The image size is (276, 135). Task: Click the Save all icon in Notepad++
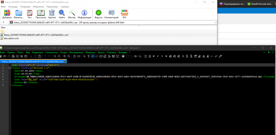pyautogui.click(x=13, y=56)
